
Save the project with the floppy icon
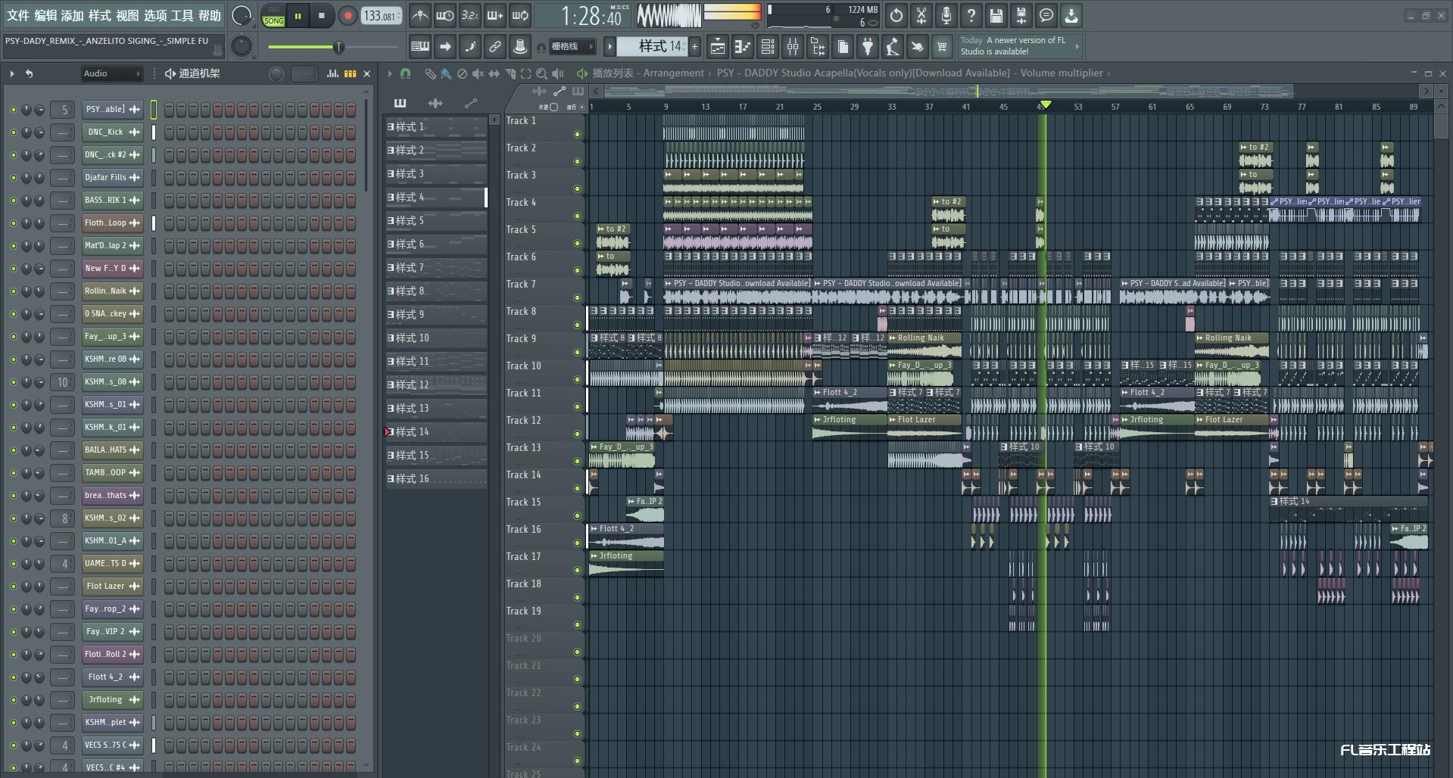[x=996, y=15]
